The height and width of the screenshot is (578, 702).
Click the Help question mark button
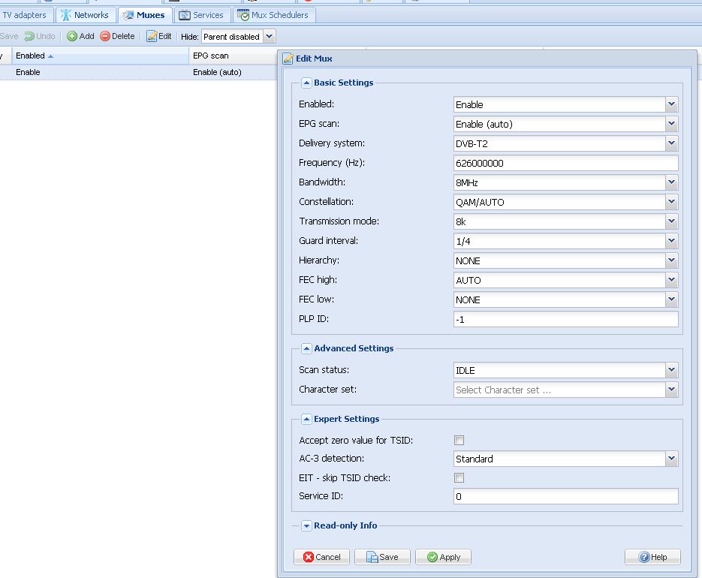click(x=652, y=557)
